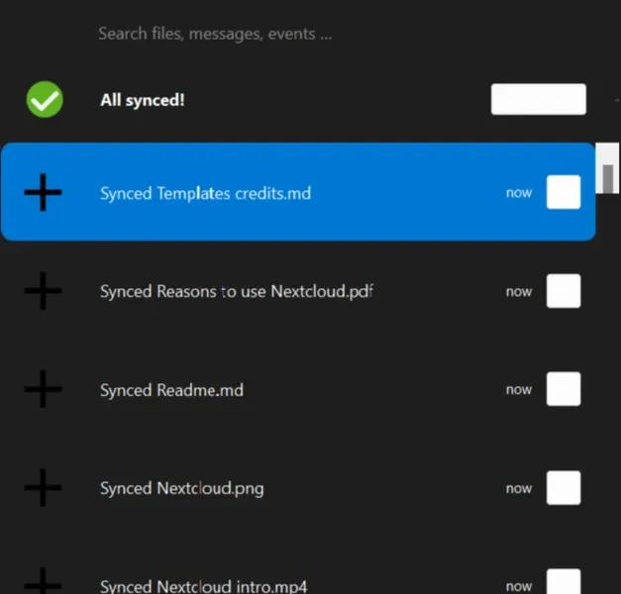Click the white square button in Templates credits.md row

click(x=564, y=192)
